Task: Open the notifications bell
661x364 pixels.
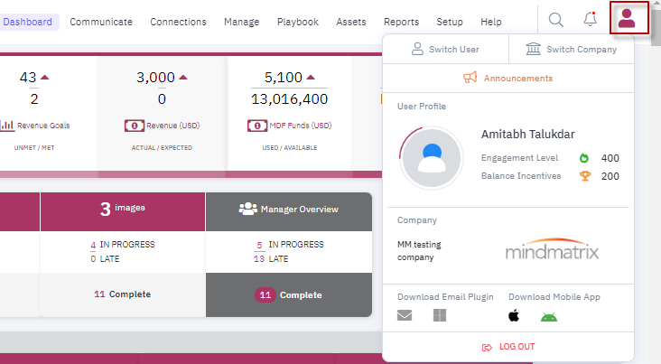Action: point(591,19)
